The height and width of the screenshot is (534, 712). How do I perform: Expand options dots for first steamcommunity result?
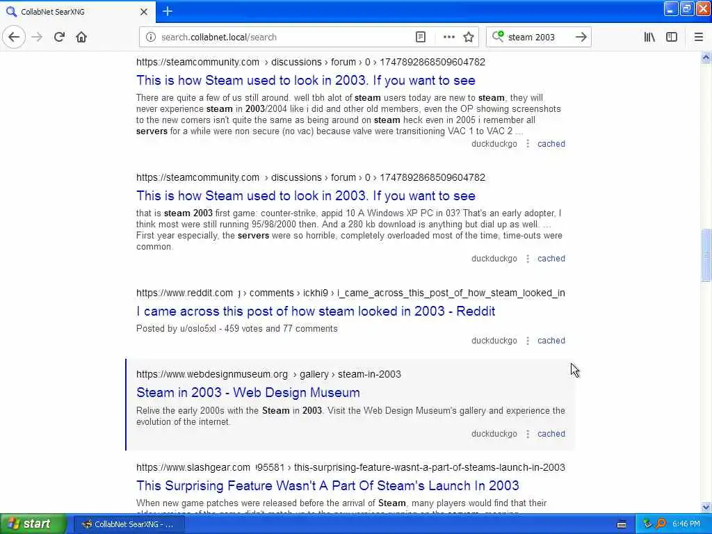528,144
